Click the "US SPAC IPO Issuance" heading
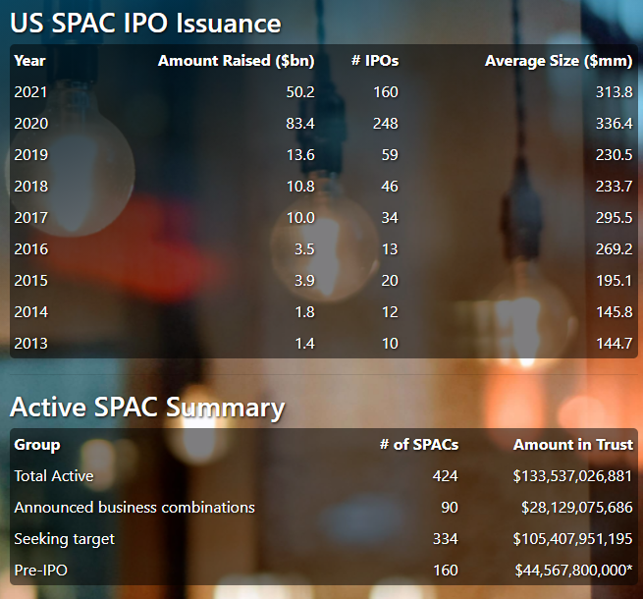The width and height of the screenshot is (643, 599). (145, 24)
